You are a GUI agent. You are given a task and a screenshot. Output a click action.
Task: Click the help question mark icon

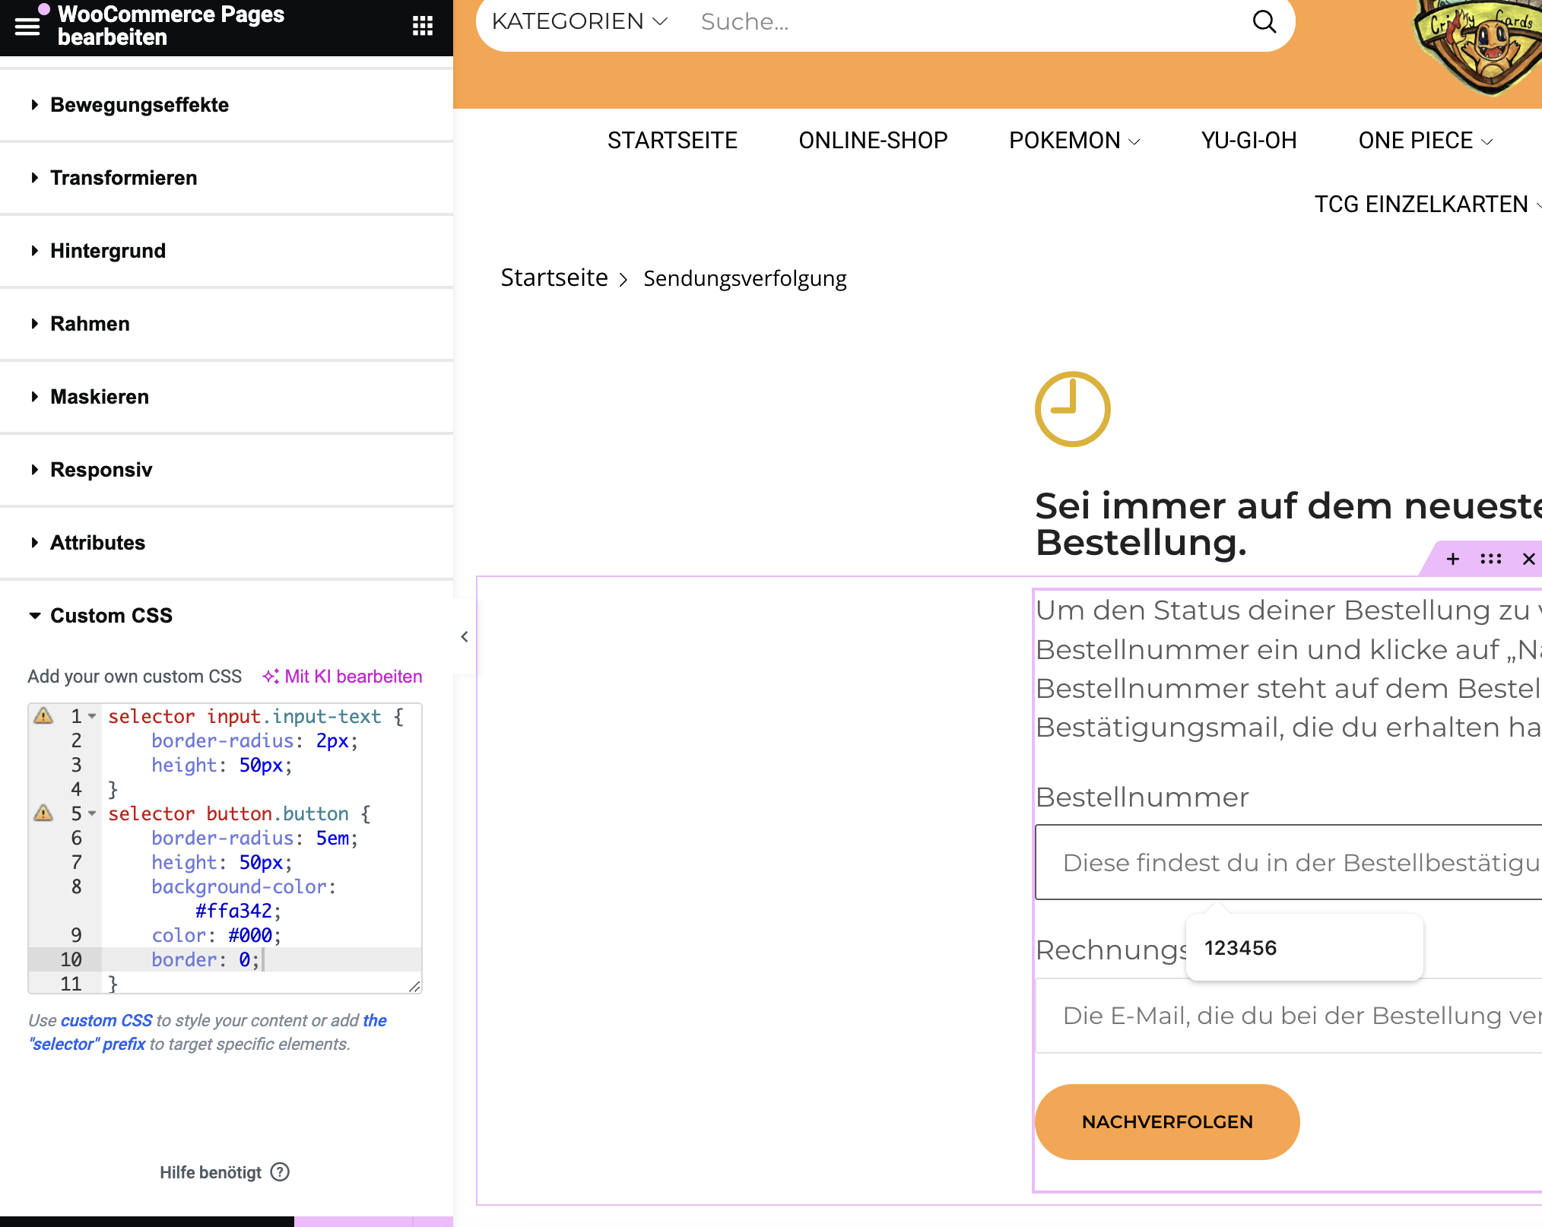click(281, 1172)
